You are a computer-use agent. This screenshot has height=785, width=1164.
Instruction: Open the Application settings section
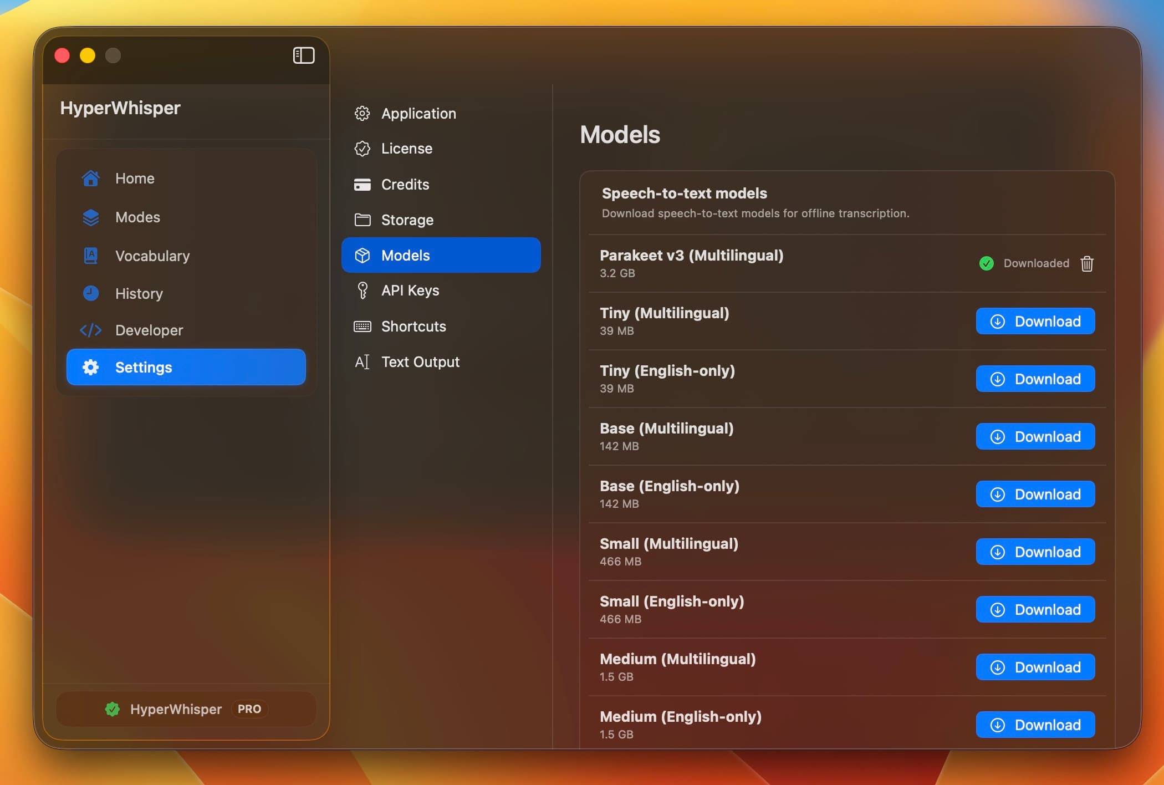[x=418, y=114]
